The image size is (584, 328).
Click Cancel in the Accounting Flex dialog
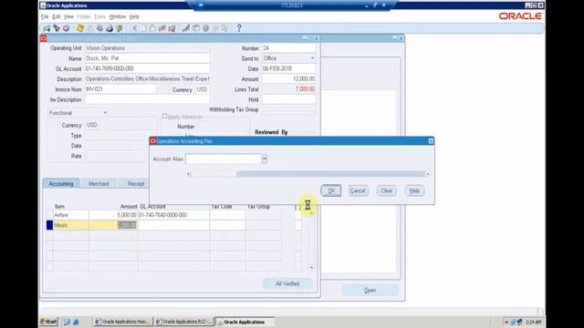359,190
